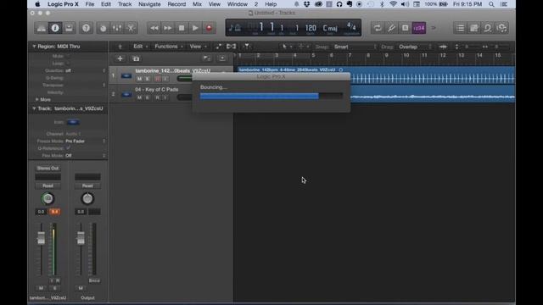The image size is (543, 305).
Task: Open the Drag Overlap dropdown
Action: pos(415,47)
